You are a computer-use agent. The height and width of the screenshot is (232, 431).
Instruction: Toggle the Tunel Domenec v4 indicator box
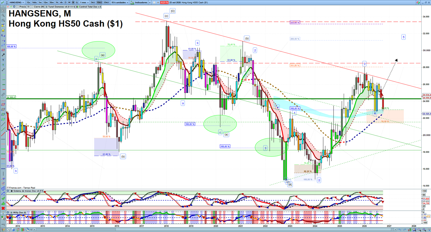[46, 7]
